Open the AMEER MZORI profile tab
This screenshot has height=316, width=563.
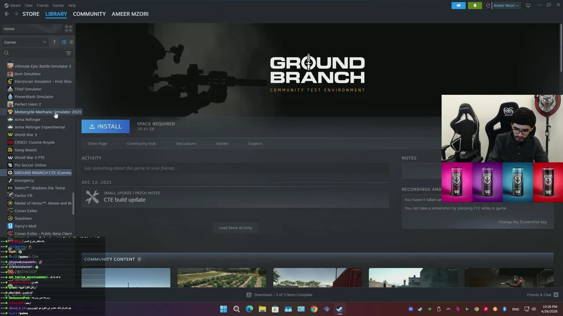click(x=130, y=14)
